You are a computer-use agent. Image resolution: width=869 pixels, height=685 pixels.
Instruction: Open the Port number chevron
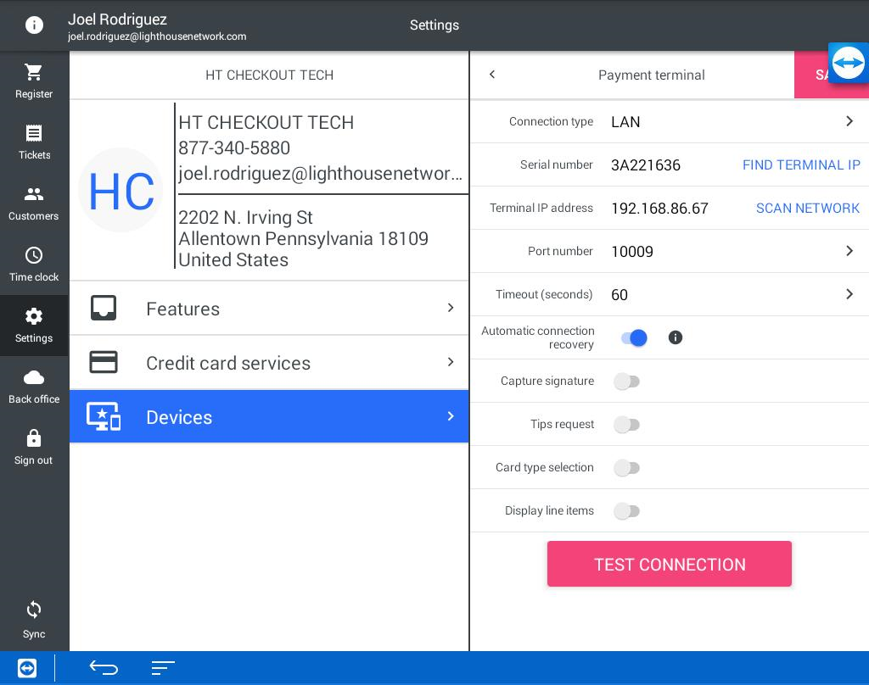tap(849, 252)
